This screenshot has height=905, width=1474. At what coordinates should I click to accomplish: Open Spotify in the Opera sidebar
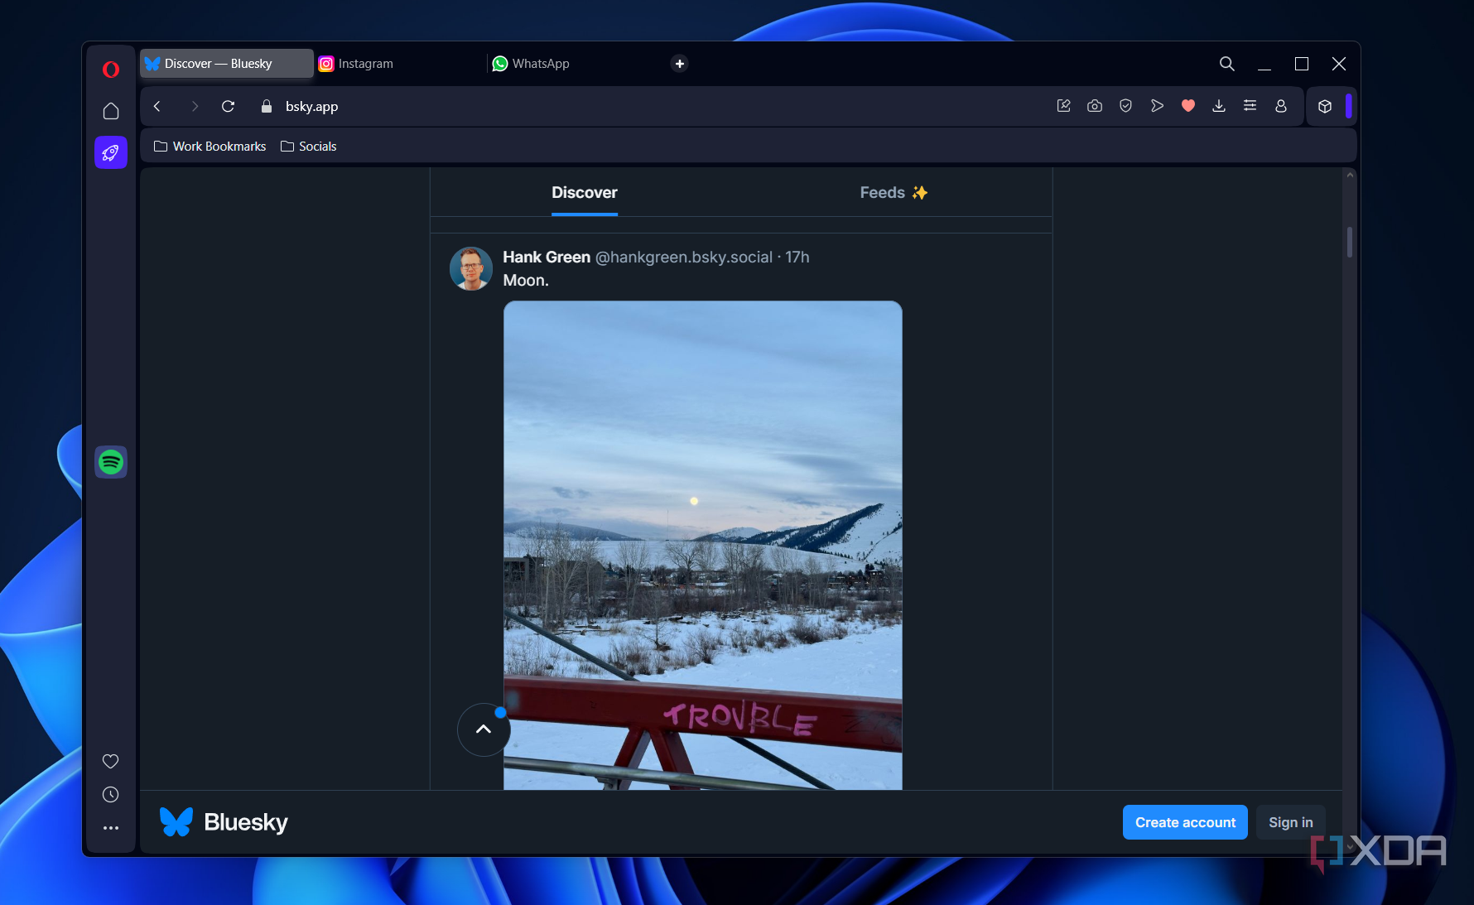(x=110, y=462)
